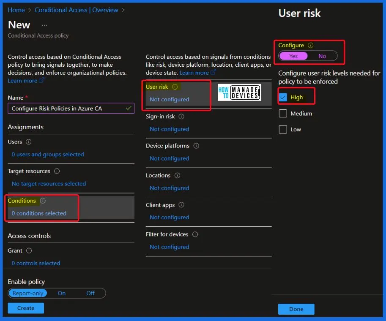
Task: Go to Home breadcrumb
Action: coord(16,10)
